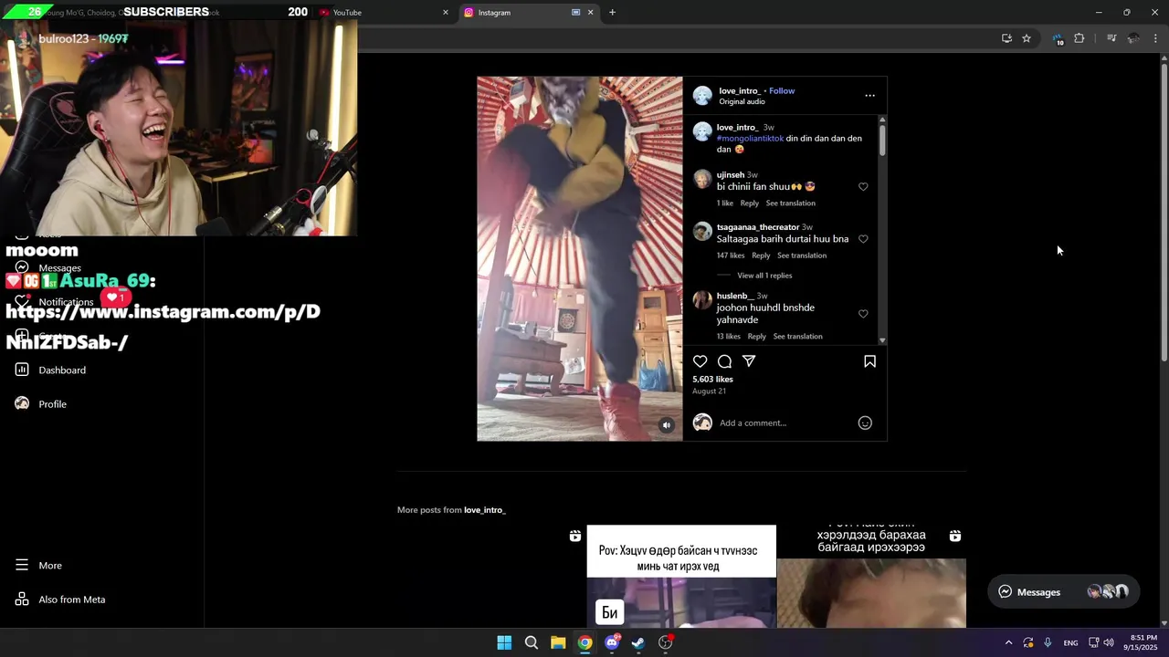Viewport: 1169px width, 657px height.
Task: Like huslenb__'s comment
Action: click(863, 314)
